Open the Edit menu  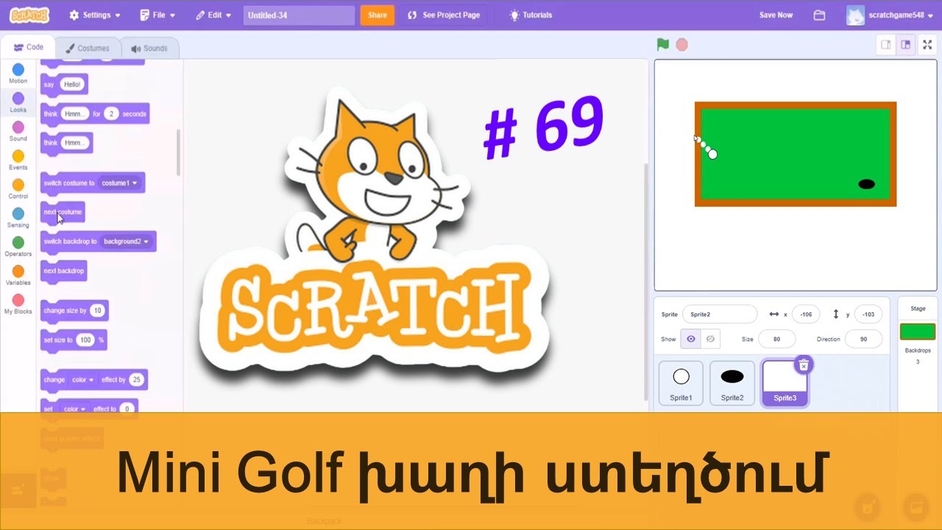[x=213, y=15]
